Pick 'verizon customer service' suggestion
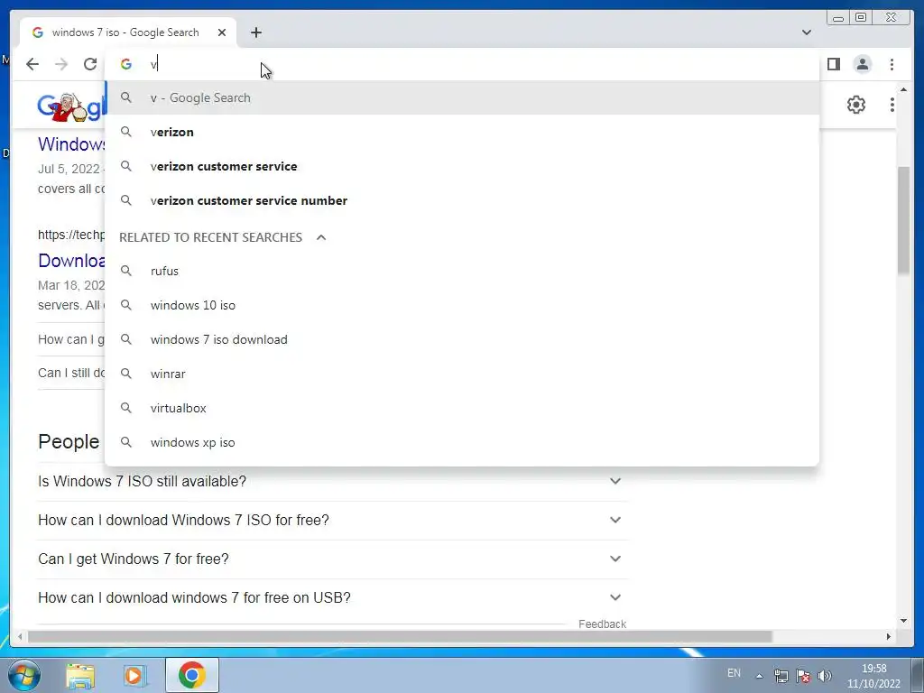924x693 pixels. point(462,166)
